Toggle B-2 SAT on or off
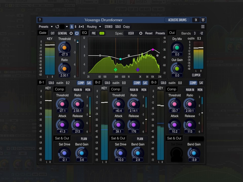 pyautogui.click(x=145, y=83)
